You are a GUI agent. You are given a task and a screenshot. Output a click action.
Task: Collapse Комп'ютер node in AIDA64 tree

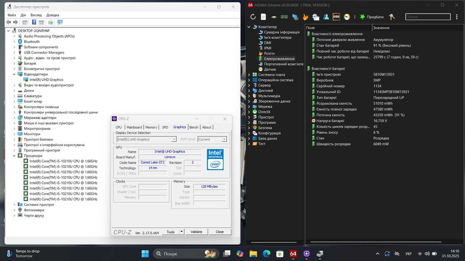pos(249,27)
